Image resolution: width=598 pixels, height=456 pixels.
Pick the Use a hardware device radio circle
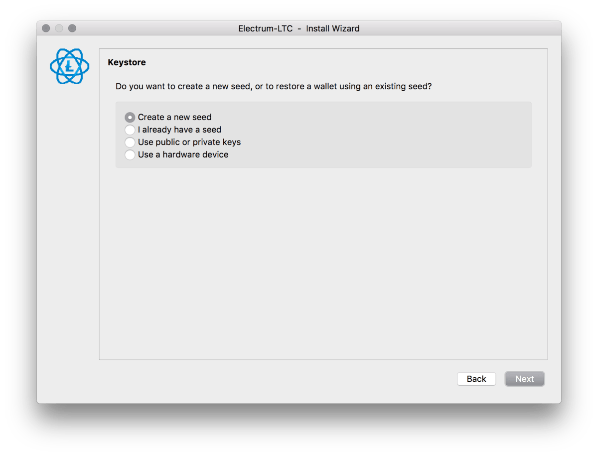click(x=130, y=155)
